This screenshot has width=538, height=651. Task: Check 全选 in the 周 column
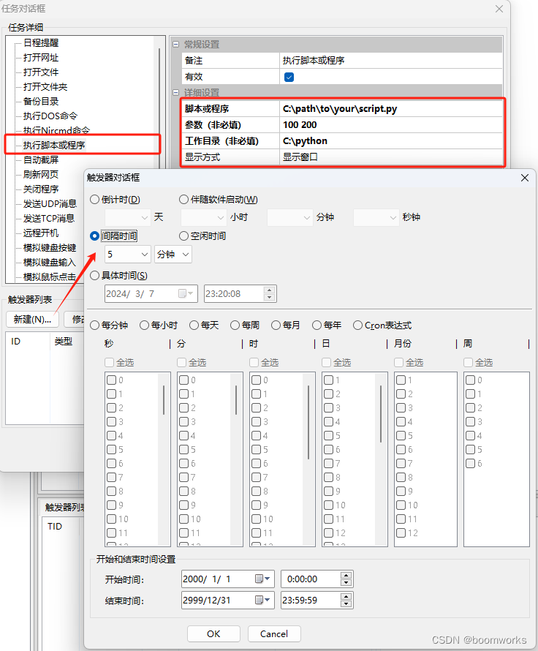tap(469, 363)
